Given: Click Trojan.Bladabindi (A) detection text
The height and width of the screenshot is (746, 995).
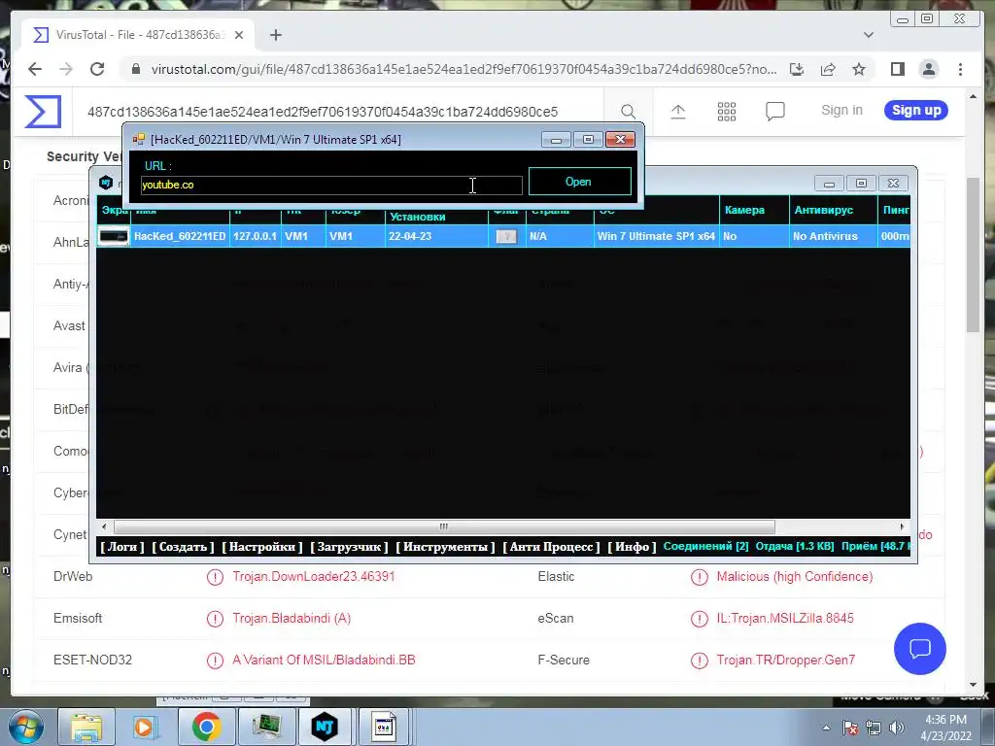Looking at the screenshot, I should 292,619.
